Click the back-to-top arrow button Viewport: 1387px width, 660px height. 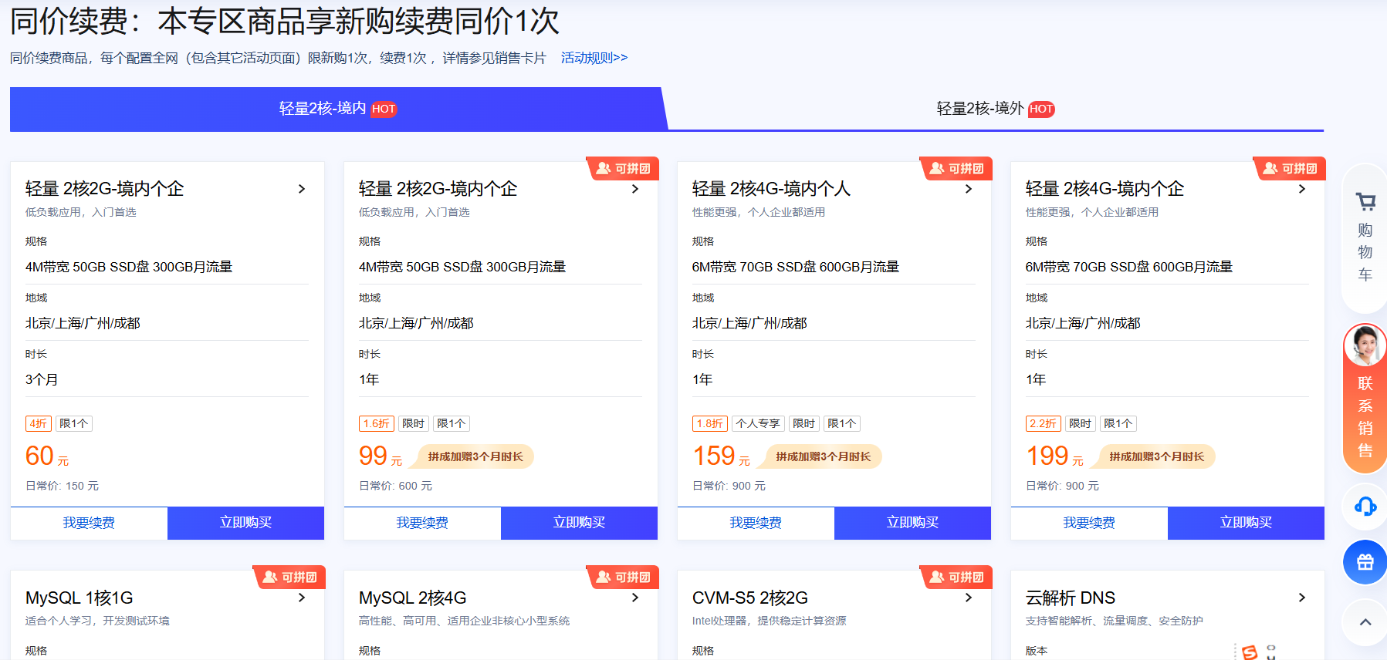tap(1365, 622)
